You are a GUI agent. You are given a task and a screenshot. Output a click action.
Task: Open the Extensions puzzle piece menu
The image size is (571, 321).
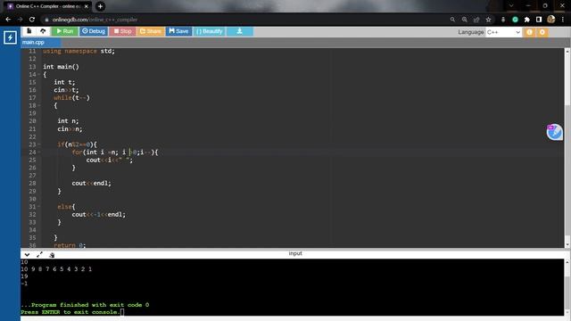[527, 20]
